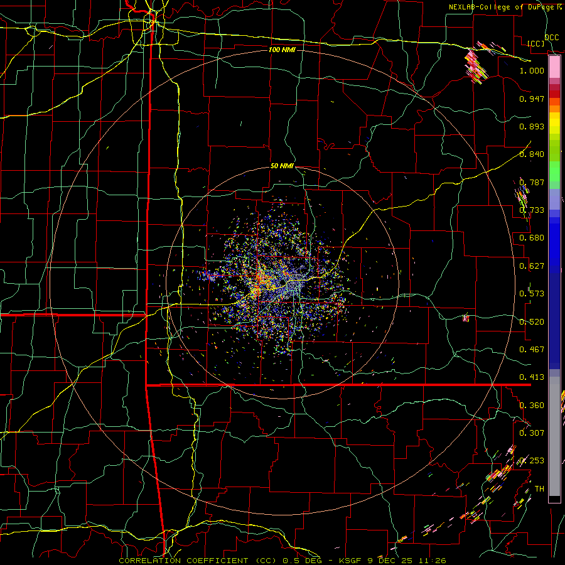Click the 0.520 legend value
Screen dimensions: 565x565
tap(532, 322)
